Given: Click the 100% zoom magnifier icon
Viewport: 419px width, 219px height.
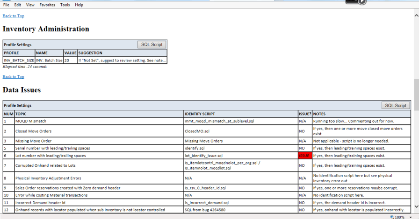Looking at the screenshot, I should tap(392, 217).
